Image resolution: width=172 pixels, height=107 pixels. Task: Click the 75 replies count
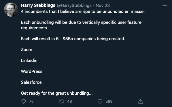pyautogui.click(x=31, y=102)
